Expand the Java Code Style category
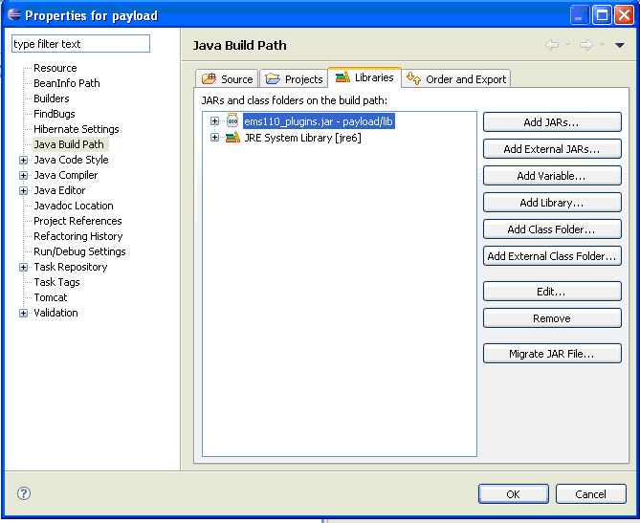Viewport: 640px width, 523px height. (x=23, y=160)
